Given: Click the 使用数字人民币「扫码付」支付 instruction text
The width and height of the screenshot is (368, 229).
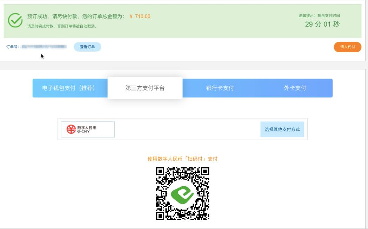Looking at the screenshot, I should click(x=182, y=159).
